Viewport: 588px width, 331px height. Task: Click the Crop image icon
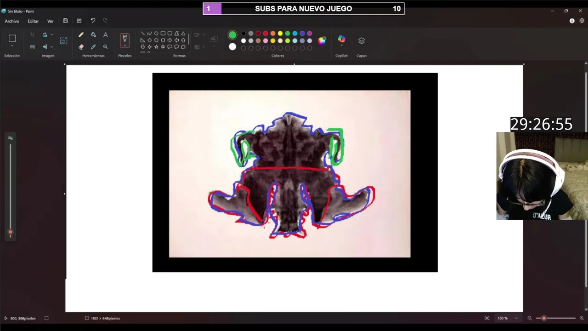pyautogui.click(x=32, y=35)
